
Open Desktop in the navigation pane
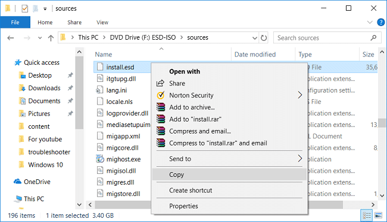click(40, 75)
